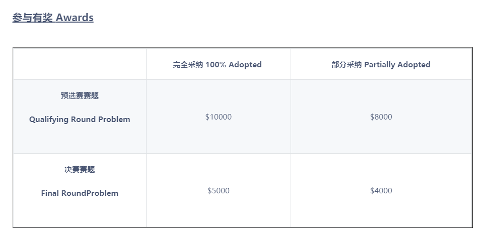This screenshot has height=235, width=492.
Task: Click the Final RoundProblem label
Action: [80, 193]
